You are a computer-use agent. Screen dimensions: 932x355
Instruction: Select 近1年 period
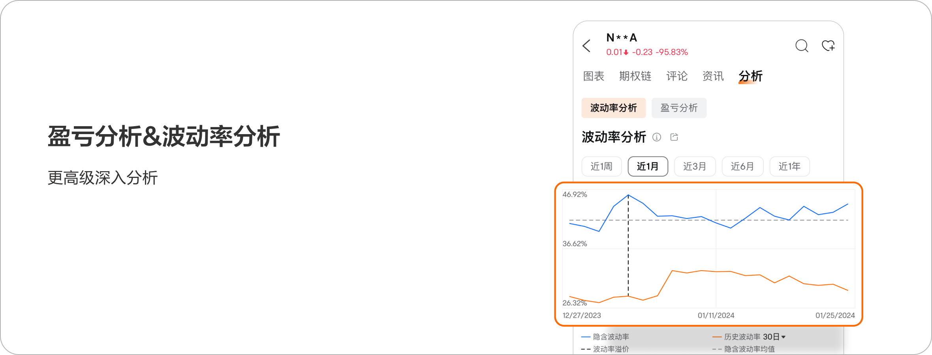789,166
